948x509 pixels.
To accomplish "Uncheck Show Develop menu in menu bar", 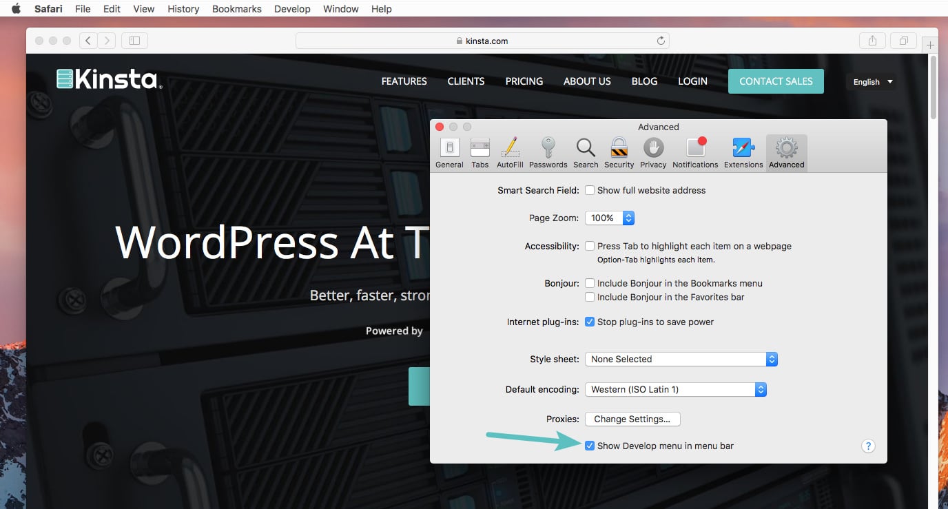I will (590, 446).
